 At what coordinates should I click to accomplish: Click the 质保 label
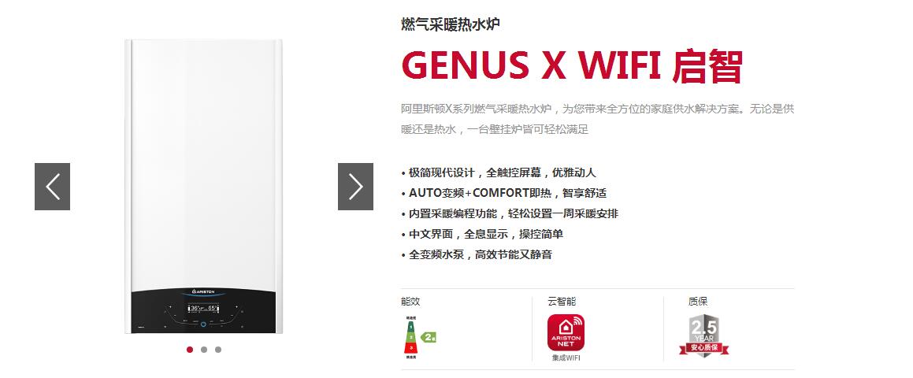coord(698,302)
